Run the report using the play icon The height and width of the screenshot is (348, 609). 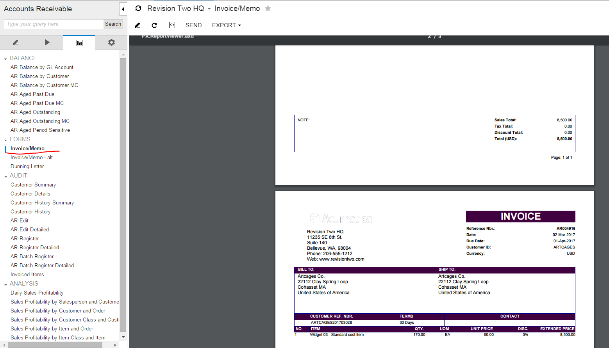(47, 42)
